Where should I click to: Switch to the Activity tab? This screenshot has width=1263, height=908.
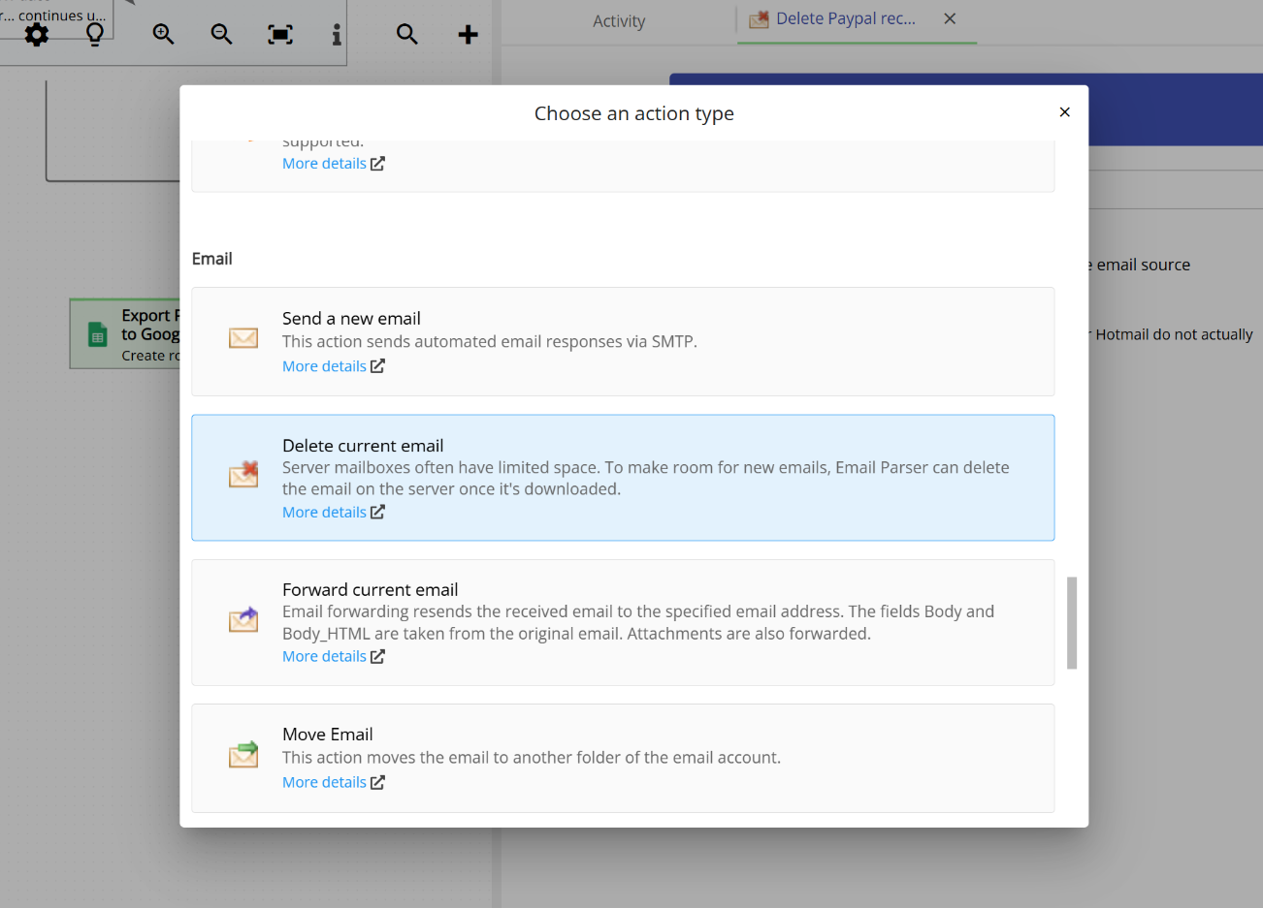(x=618, y=20)
